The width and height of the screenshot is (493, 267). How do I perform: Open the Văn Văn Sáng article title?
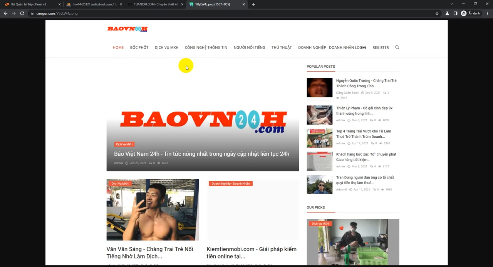pos(150,252)
